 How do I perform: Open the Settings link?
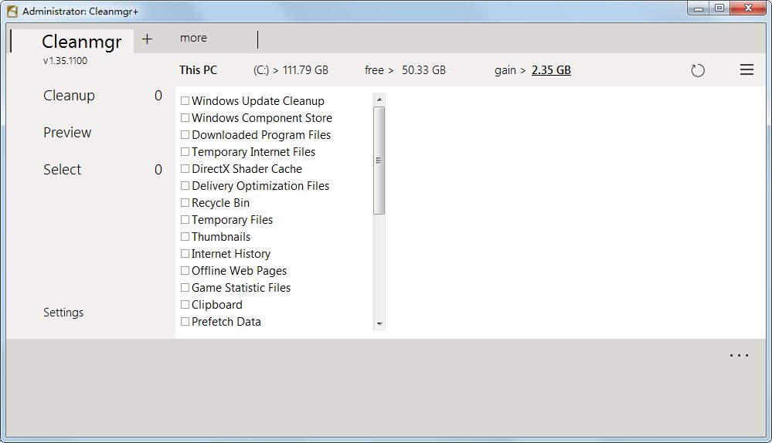tap(63, 313)
